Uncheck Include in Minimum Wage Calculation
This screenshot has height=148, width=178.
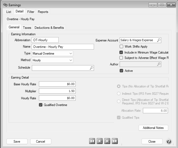tap(122, 52)
